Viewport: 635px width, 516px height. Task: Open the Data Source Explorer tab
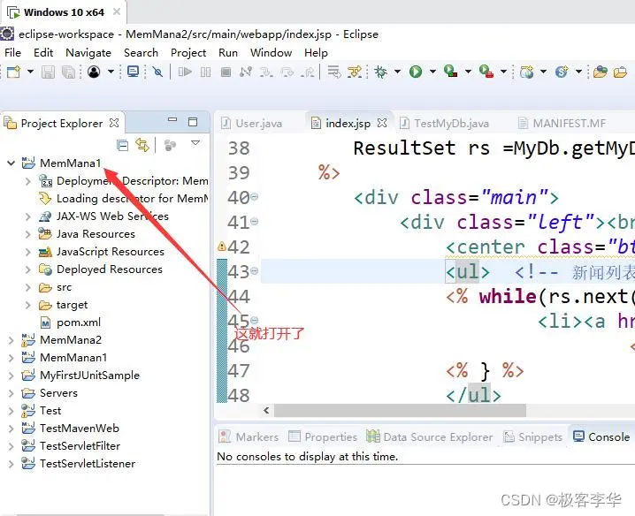click(x=430, y=436)
